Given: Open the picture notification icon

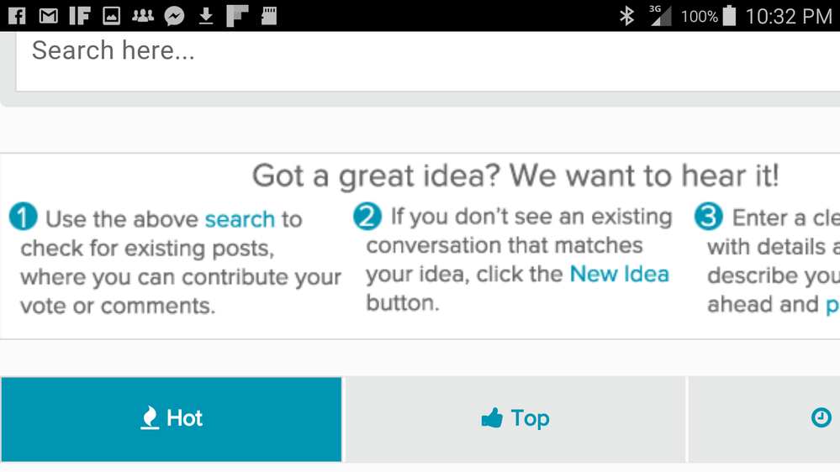Looking at the screenshot, I should pyautogui.click(x=112, y=15).
